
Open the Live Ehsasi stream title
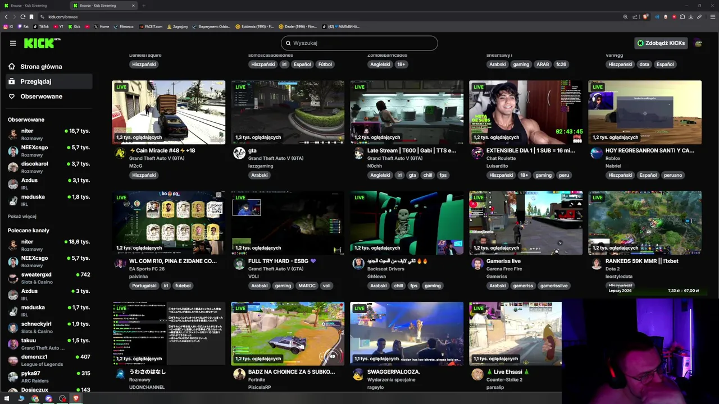(508, 371)
